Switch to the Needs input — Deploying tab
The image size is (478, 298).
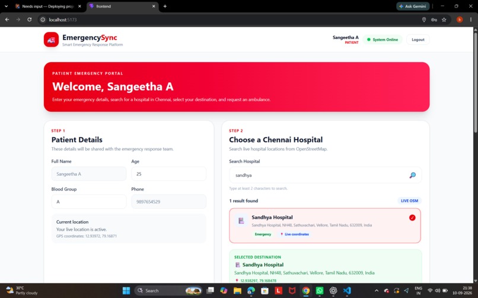coord(48,6)
